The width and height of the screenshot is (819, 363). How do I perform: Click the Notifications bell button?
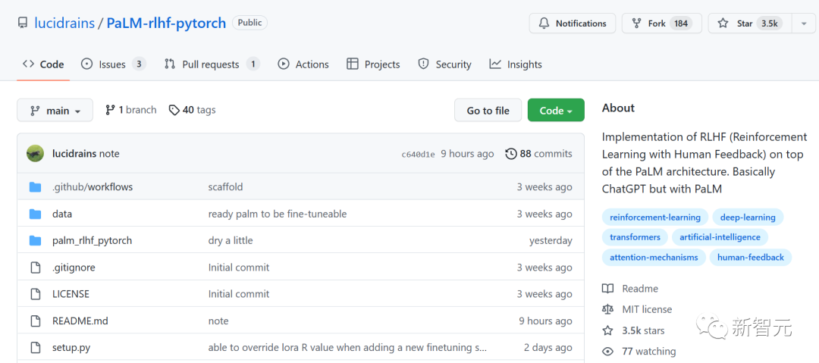pyautogui.click(x=573, y=23)
